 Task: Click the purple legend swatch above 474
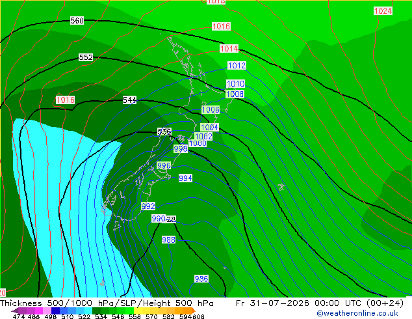23,311
